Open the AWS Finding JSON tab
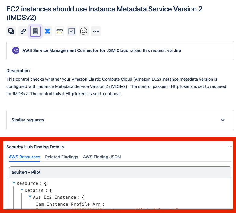The width and height of the screenshot is (236, 213). [x=102, y=157]
